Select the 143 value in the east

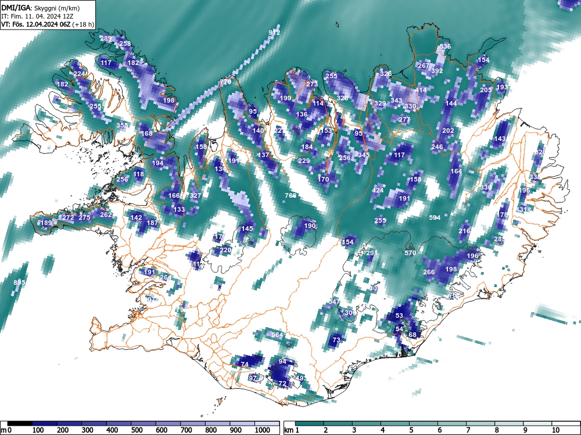click(500, 139)
